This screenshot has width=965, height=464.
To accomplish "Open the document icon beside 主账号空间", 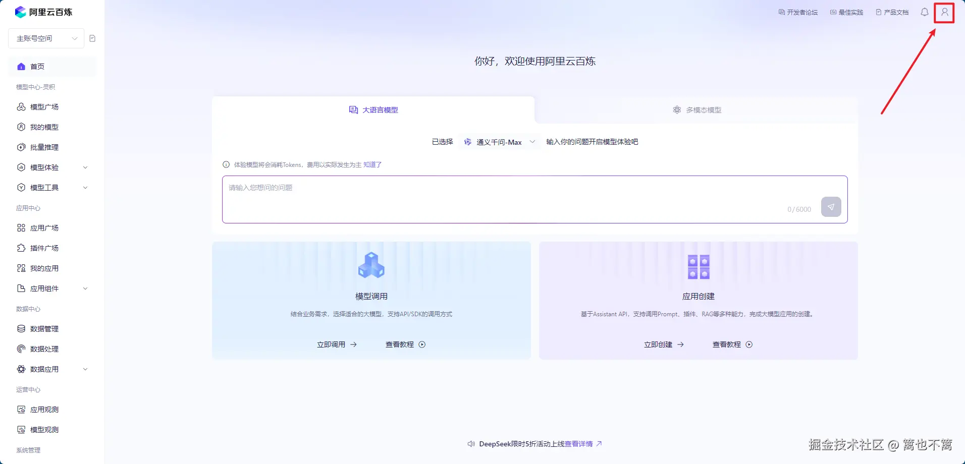I will [x=92, y=38].
